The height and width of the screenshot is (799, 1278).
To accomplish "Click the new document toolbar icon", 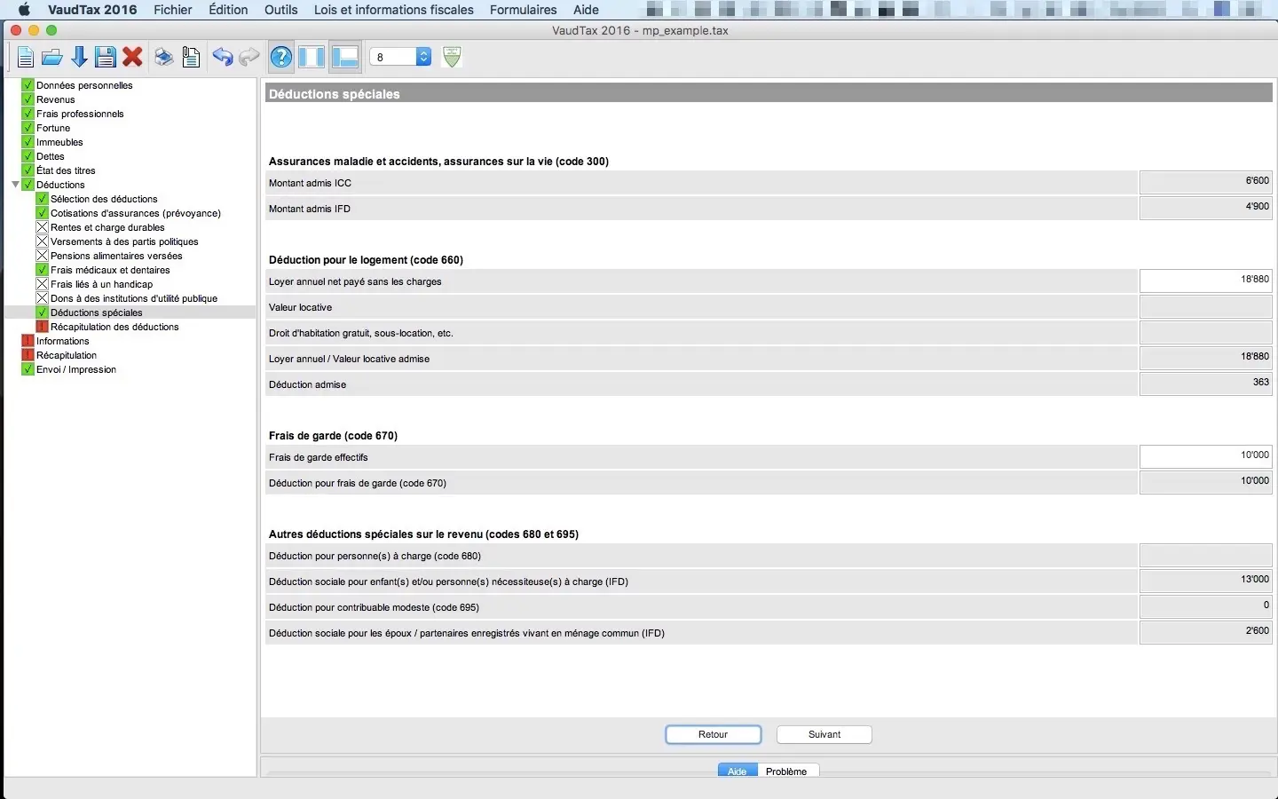I will (26, 58).
